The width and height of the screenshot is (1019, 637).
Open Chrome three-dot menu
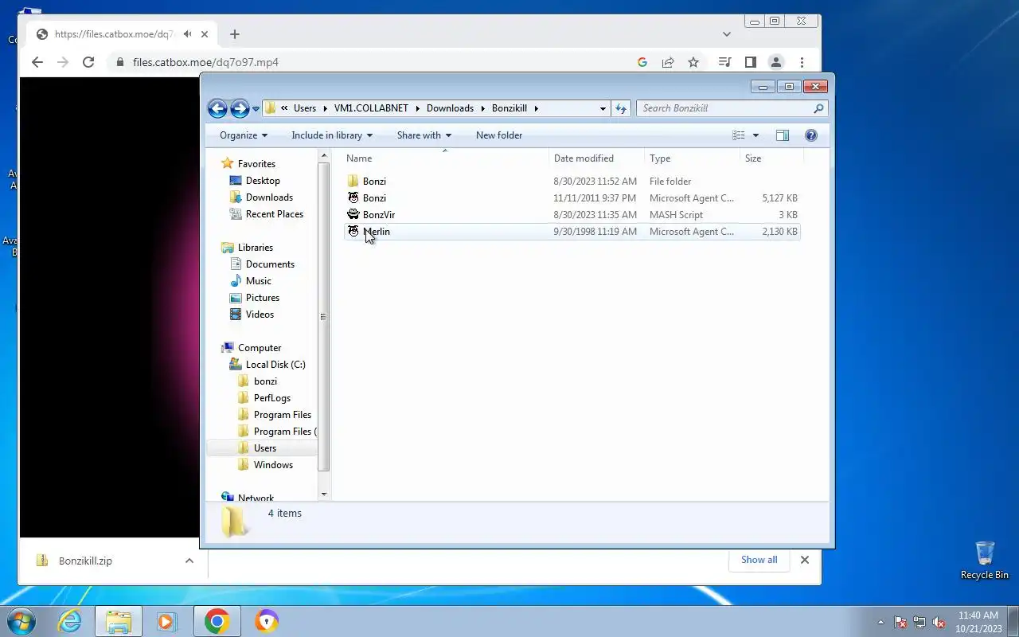(x=802, y=62)
